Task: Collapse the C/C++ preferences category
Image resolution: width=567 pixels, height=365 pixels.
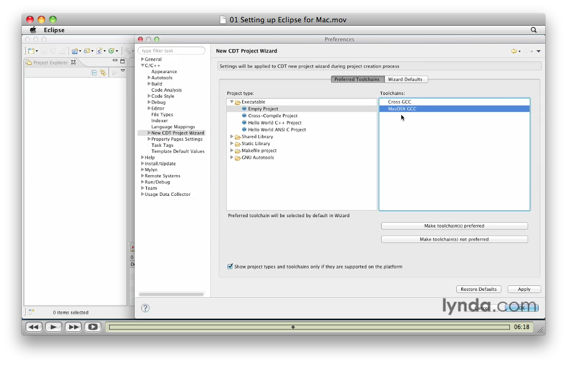Action: click(142, 65)
